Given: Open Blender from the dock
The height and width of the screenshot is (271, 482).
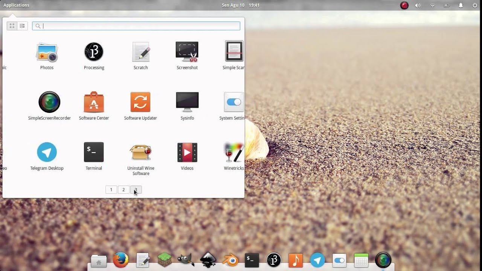Looking at the screenshot, I should tap(230, 260).
